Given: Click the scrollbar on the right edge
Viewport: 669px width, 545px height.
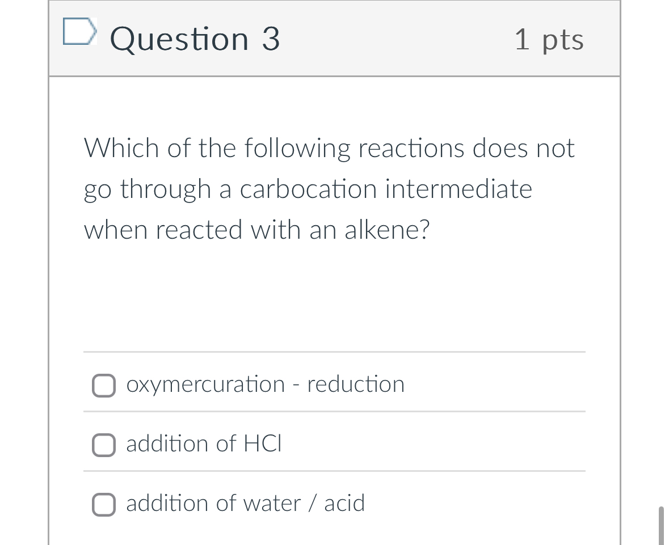Looking at the screenshot, I should point(662,522).
